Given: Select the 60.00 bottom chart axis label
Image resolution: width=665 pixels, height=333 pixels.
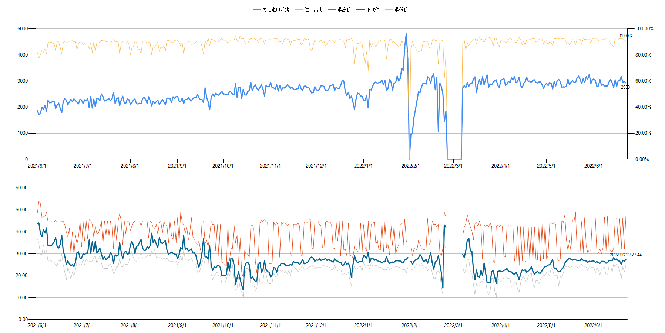Looking at the screenshot, I should (21, 188).
